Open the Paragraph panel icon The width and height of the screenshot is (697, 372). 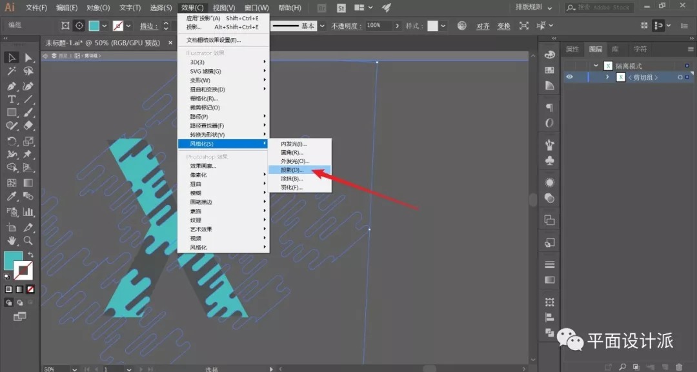coord(549,108)
